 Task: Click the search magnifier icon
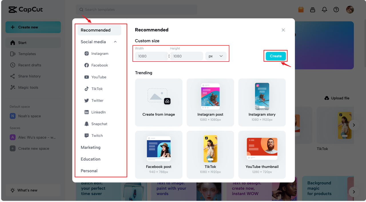pyautogui.click(x=81, y=9)
